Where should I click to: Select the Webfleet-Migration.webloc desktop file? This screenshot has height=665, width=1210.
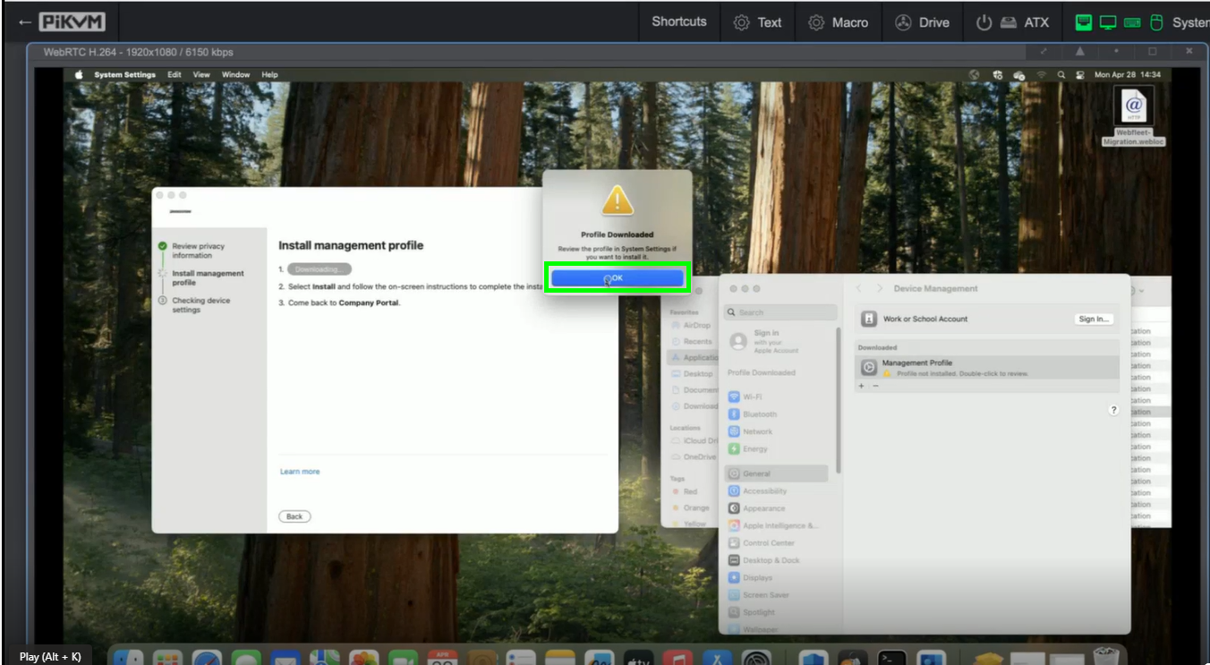click(1134, 116)
